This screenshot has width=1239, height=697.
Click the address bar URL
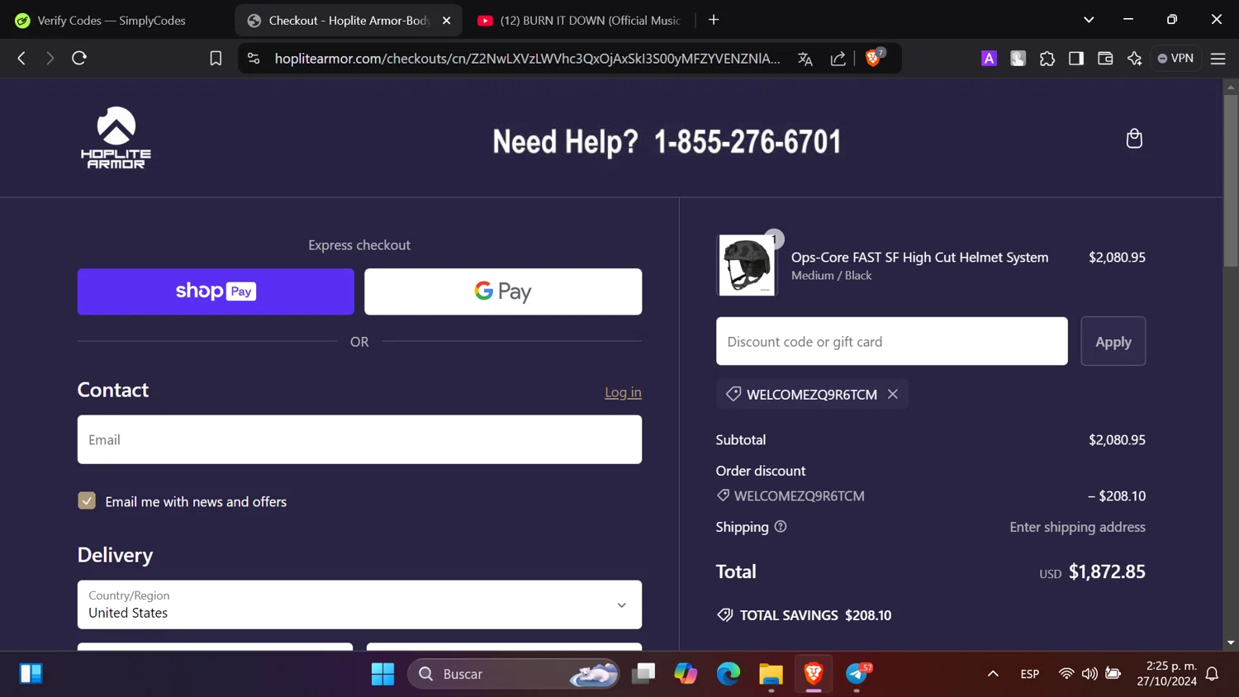tap(527, 58)
